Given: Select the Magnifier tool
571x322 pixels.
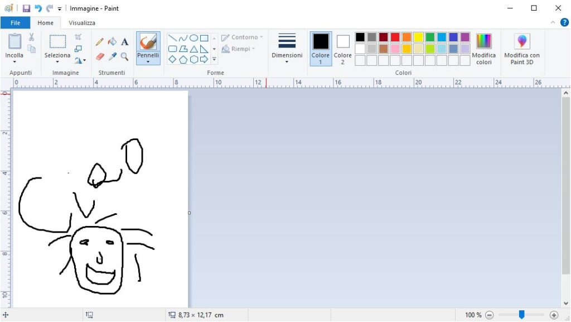Looking at the screenshot, I should 124,56.
